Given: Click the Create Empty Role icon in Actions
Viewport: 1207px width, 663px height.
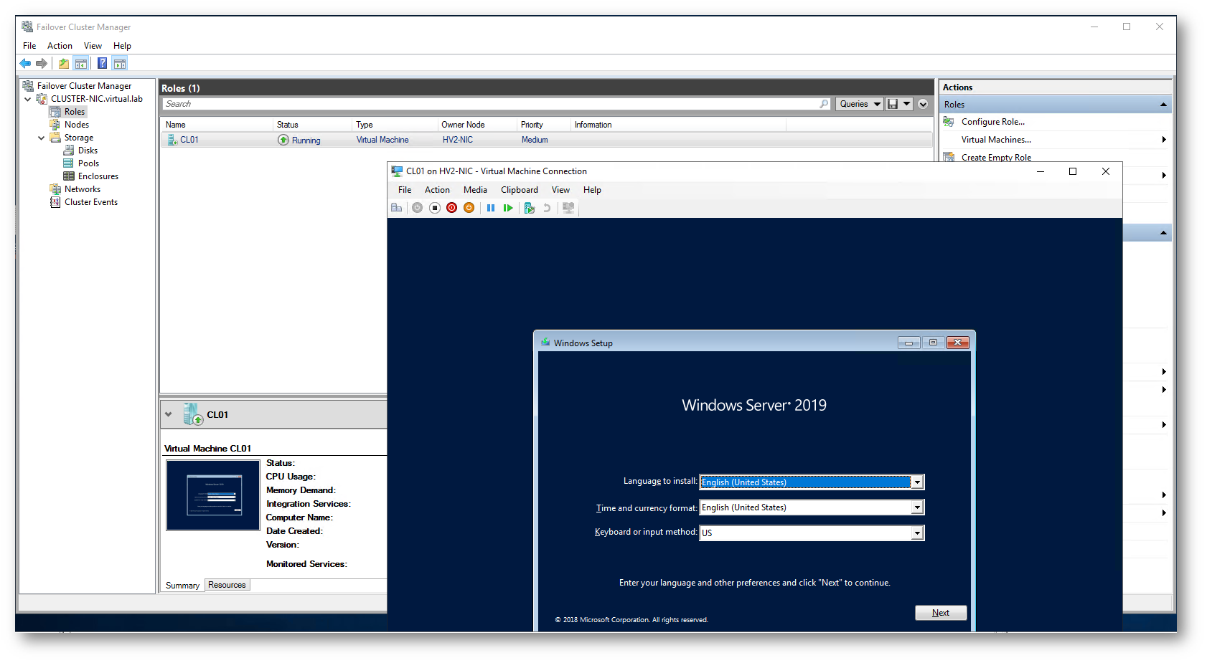Looking at the screenshot, I should click(949, 157).
